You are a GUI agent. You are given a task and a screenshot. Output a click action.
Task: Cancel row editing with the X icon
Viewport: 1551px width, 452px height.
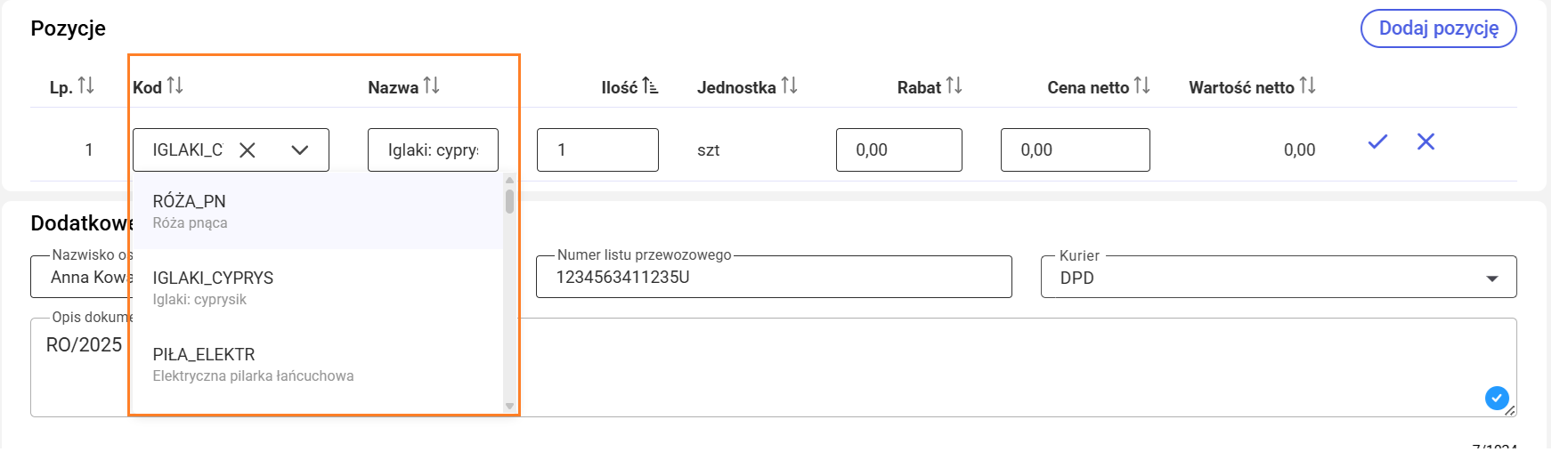(1425, 141)
